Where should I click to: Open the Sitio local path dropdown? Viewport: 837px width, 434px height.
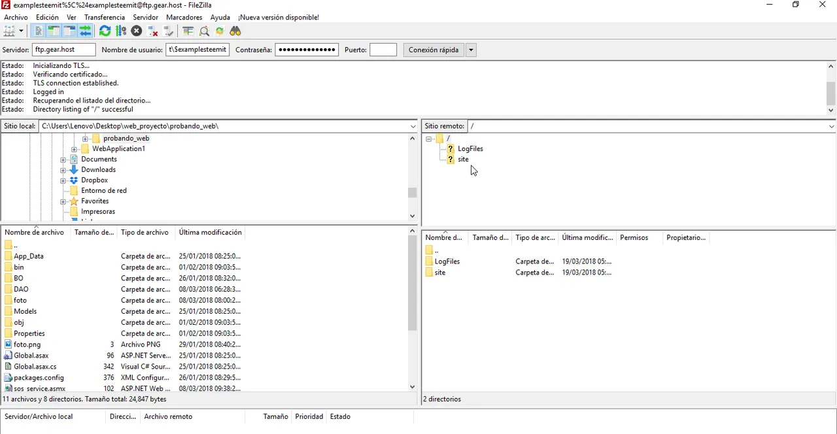coord(413,126)
